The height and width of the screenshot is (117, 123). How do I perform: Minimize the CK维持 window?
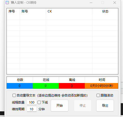tap(91, 3)
